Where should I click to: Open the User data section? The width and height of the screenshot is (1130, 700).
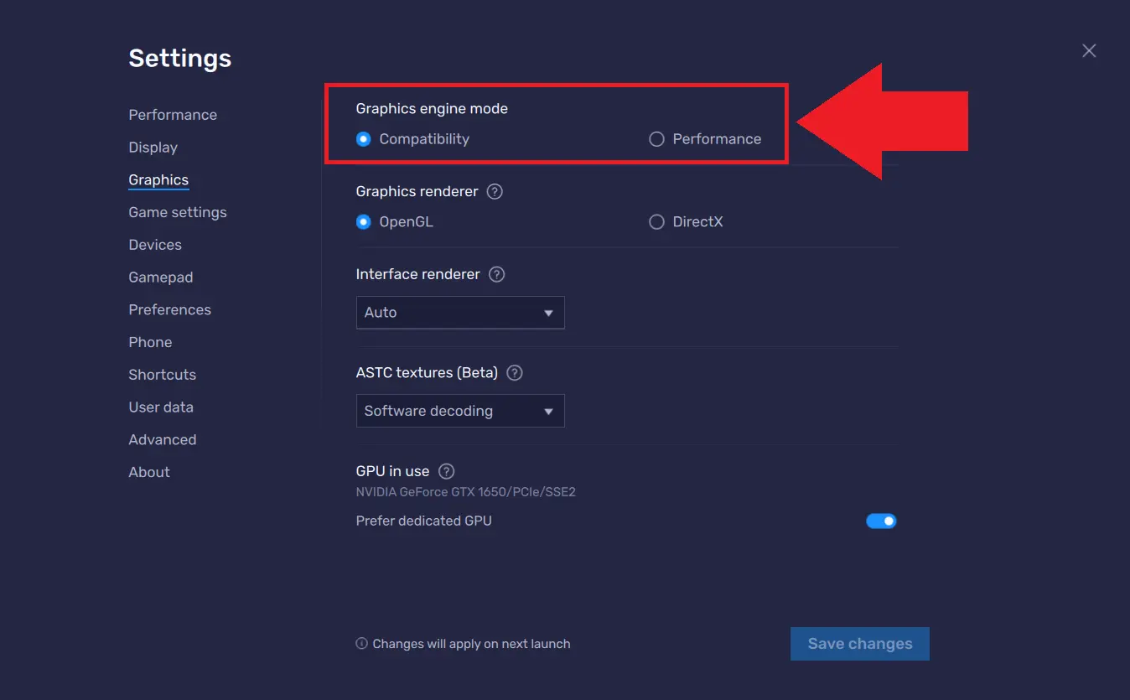(x=161, y=407)
